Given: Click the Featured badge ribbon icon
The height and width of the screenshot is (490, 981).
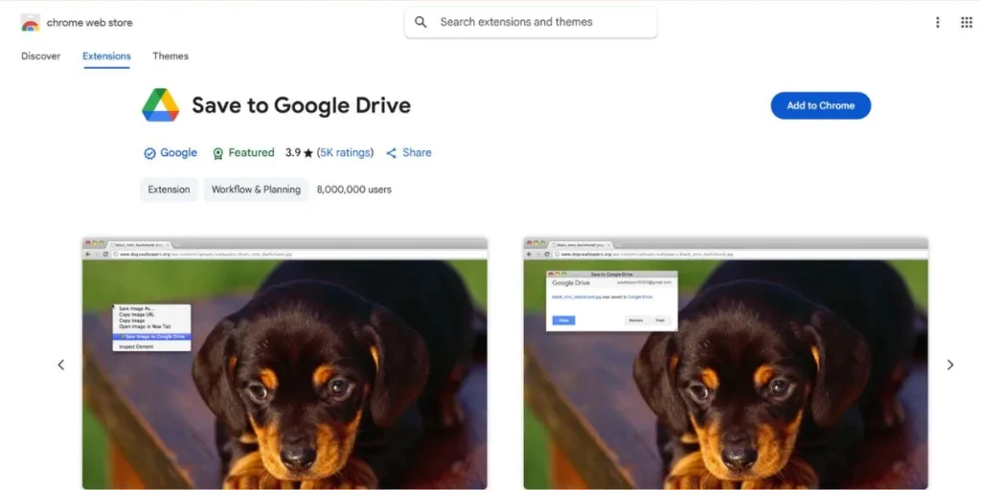Looking at the screenshot, I should click(x=217, y=153).
